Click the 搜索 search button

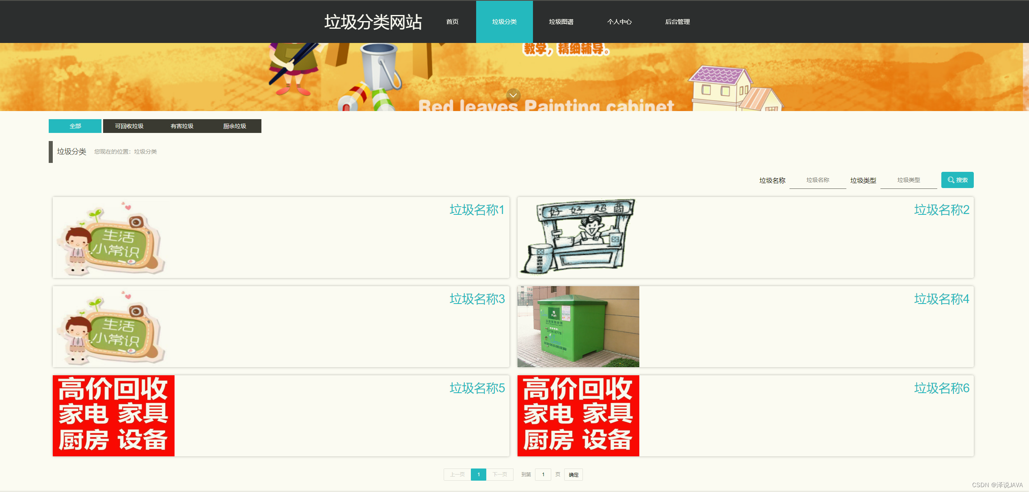957,180
